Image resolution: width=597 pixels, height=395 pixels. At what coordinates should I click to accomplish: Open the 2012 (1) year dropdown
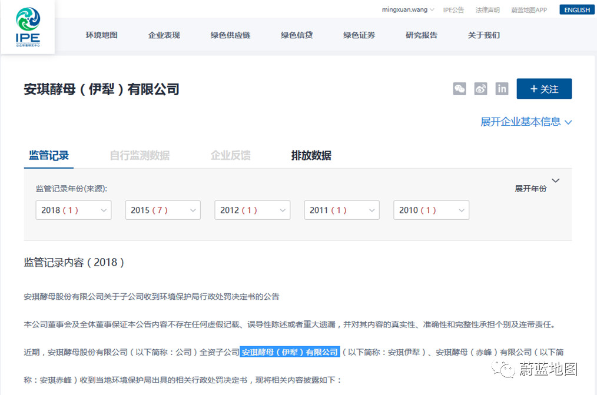pos(253,210)
